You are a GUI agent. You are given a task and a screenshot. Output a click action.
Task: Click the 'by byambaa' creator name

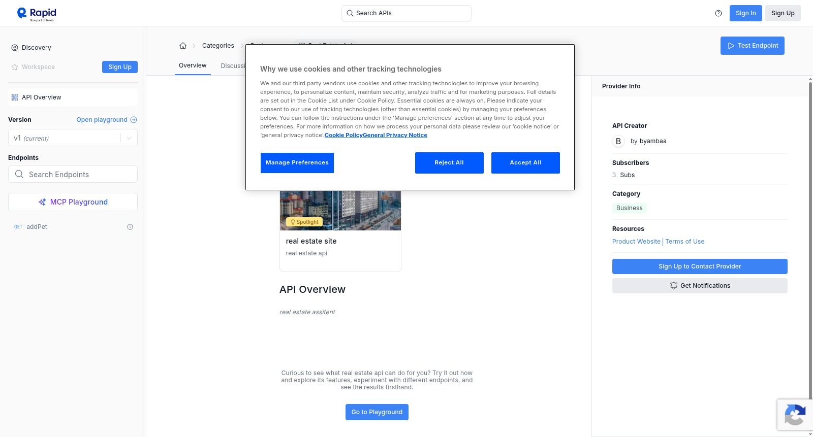(x=648, y=141)
